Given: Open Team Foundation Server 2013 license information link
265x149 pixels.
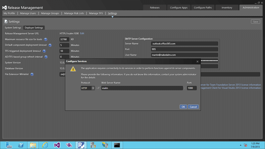Looking at the screenshot, I should (x=231, y=85).
